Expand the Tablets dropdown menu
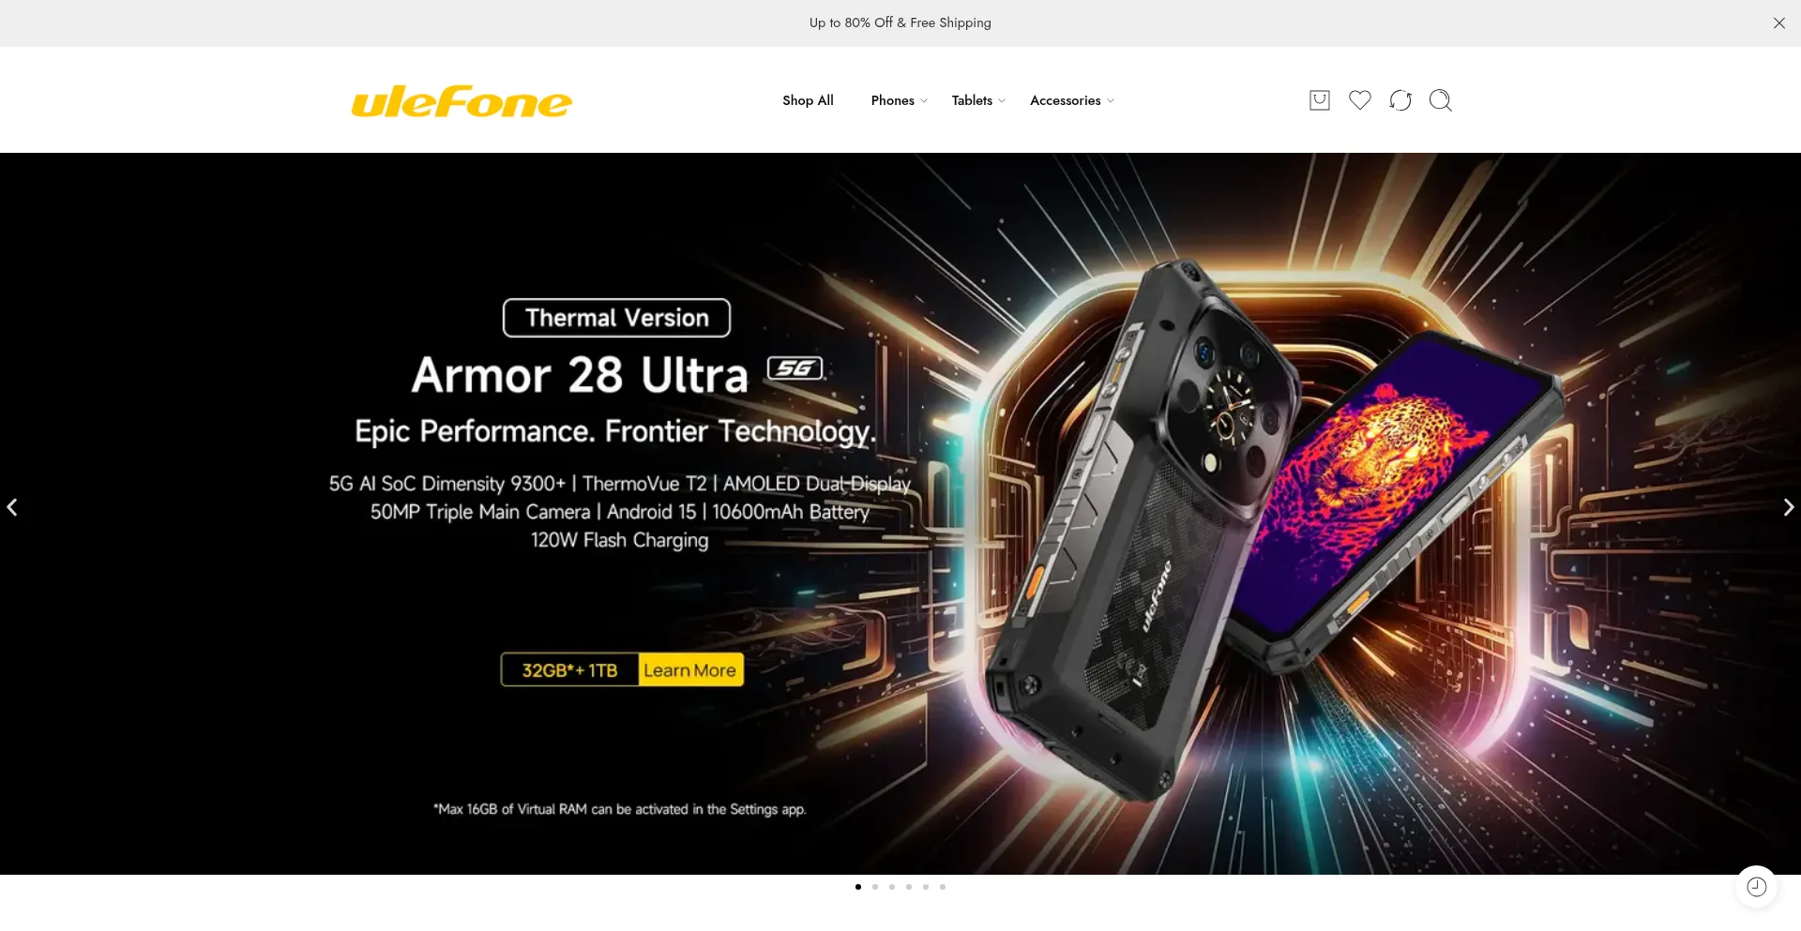The width and height of the screenshot is (1801, 931). point(978,100)
